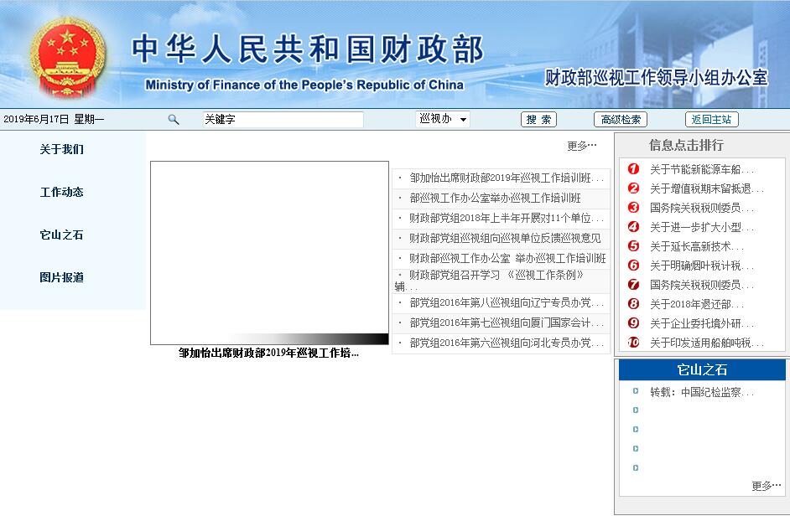Open ranked item 关于企业委托境外研
This screenshot has height=516, width=790.
[701, 323]
